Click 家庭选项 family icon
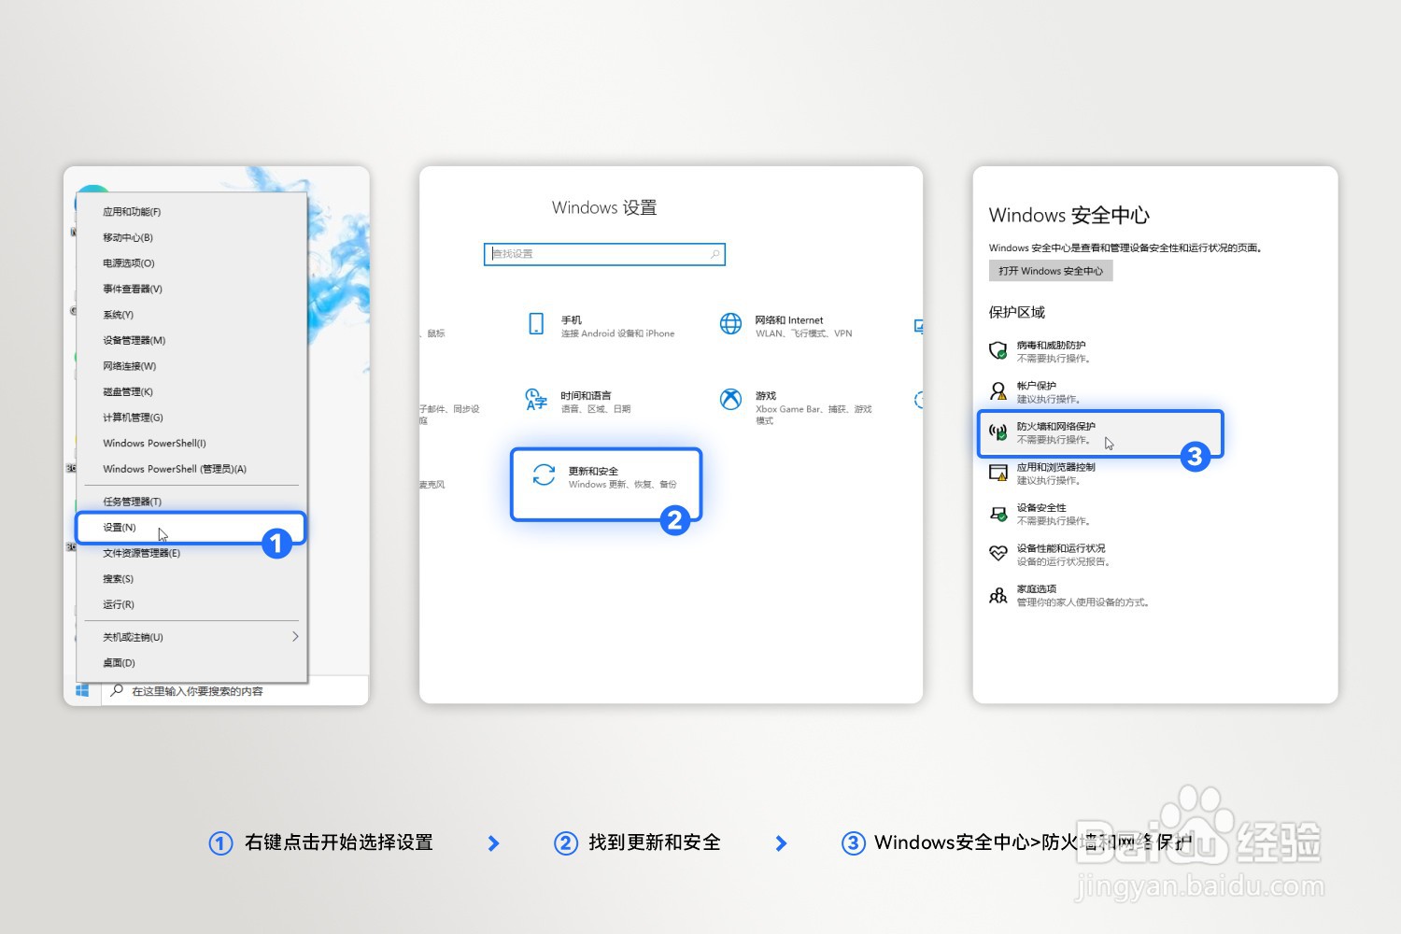This screenshot has width=1401, height=934. point(998,595)
